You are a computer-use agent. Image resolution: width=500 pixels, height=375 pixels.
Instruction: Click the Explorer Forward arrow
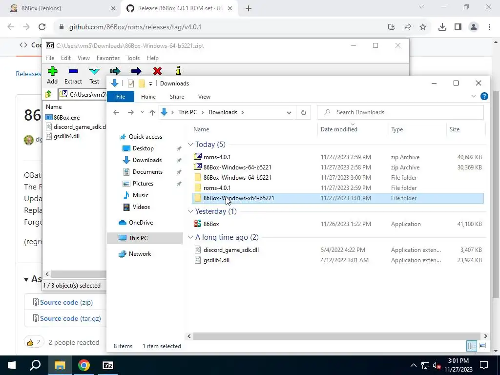[x=131, y=112]
